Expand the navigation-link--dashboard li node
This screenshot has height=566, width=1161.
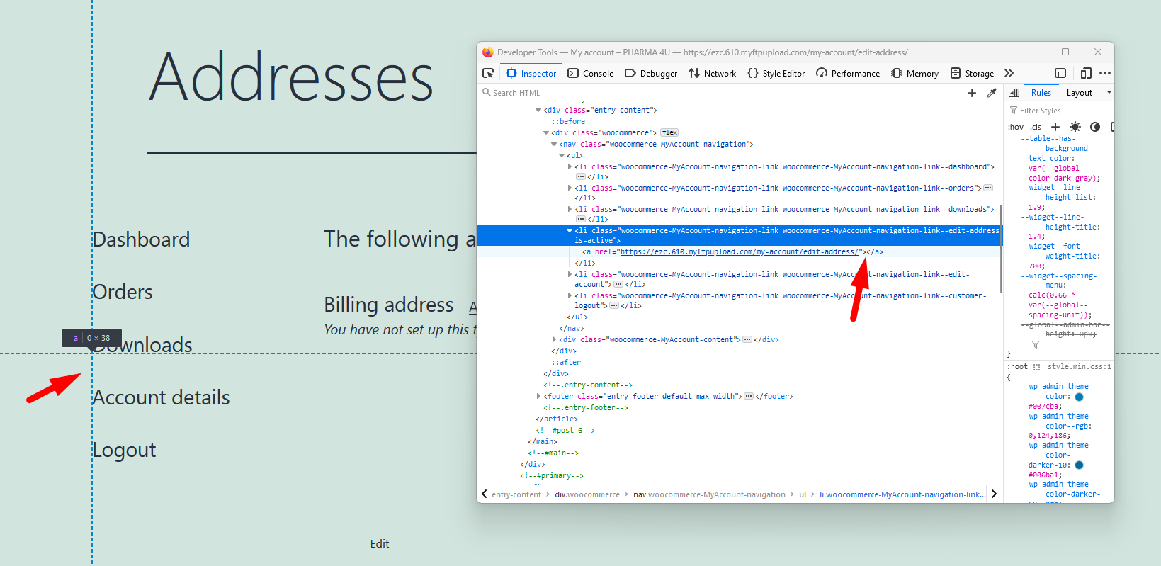[570, 167]
